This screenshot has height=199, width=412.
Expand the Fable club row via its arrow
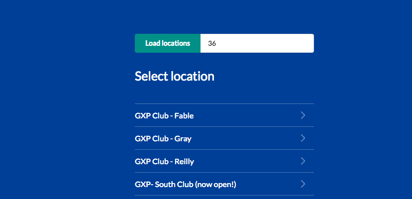[x=303, y=115]
